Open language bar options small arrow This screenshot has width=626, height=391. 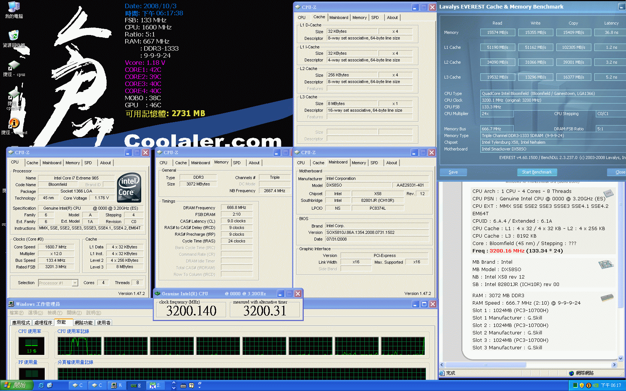(200, 387)
